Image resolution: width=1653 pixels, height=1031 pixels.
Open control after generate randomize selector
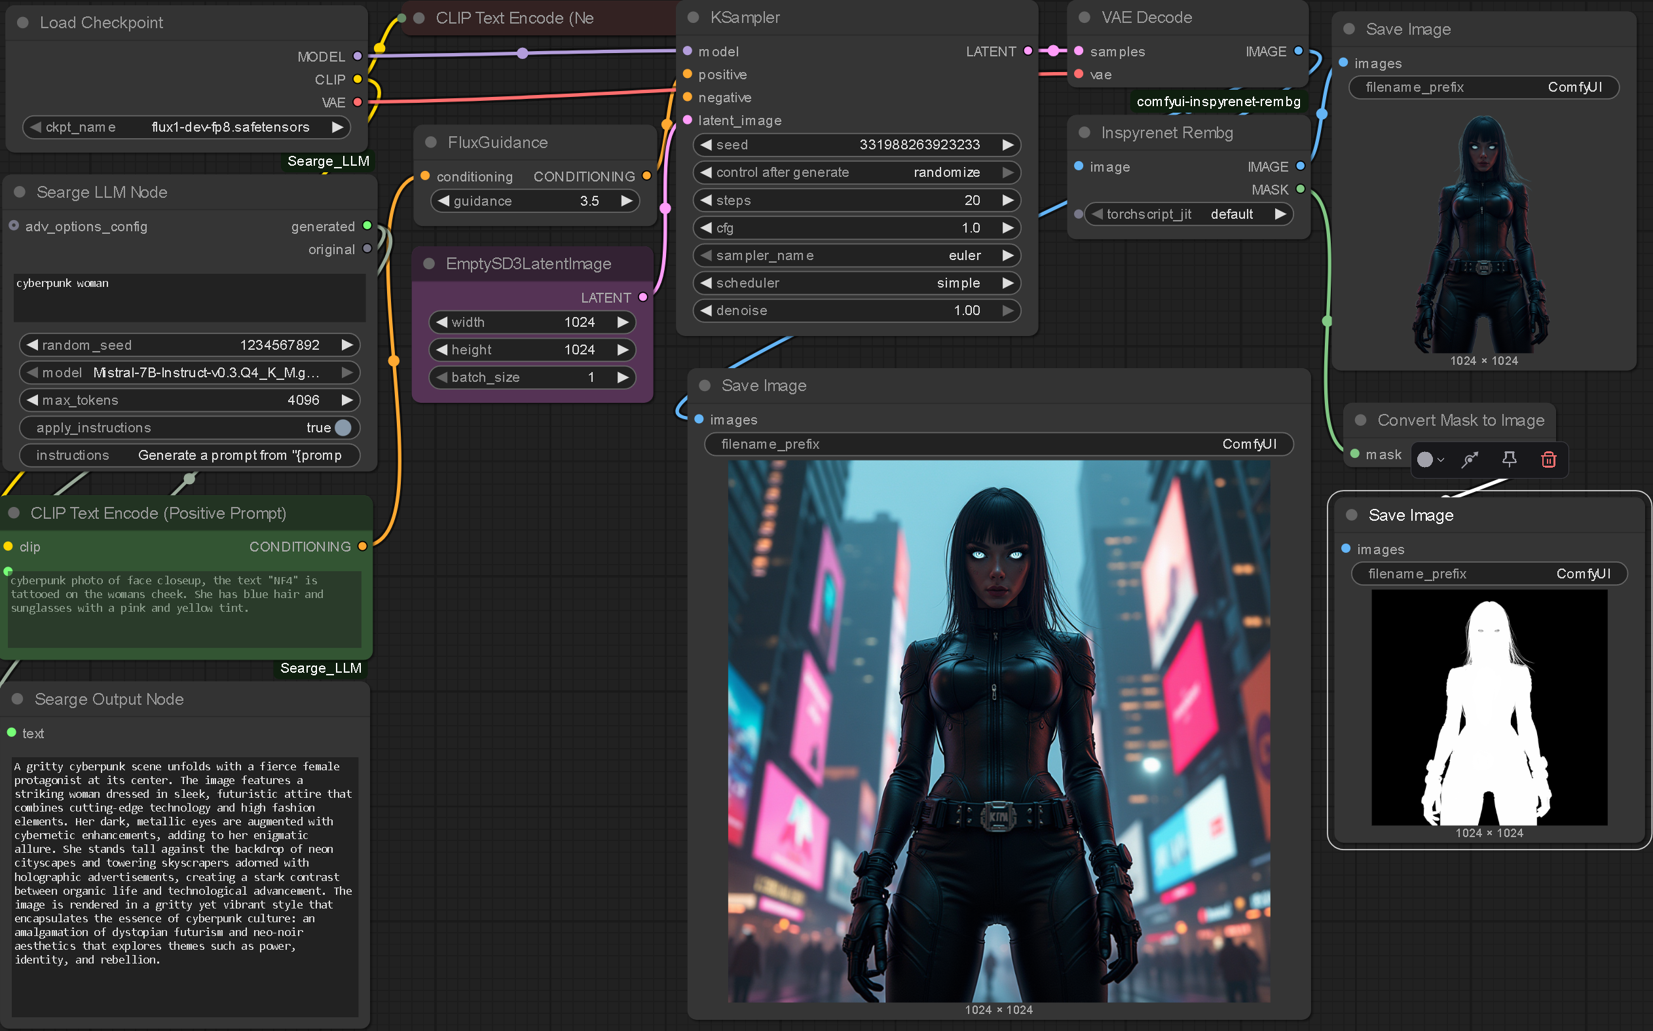(857, 172)
